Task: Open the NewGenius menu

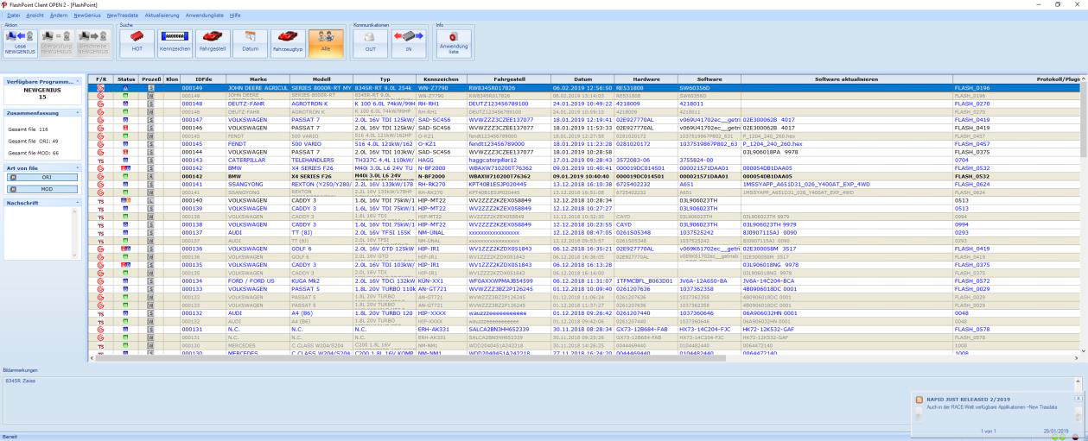Action: (x=87, y=16)
